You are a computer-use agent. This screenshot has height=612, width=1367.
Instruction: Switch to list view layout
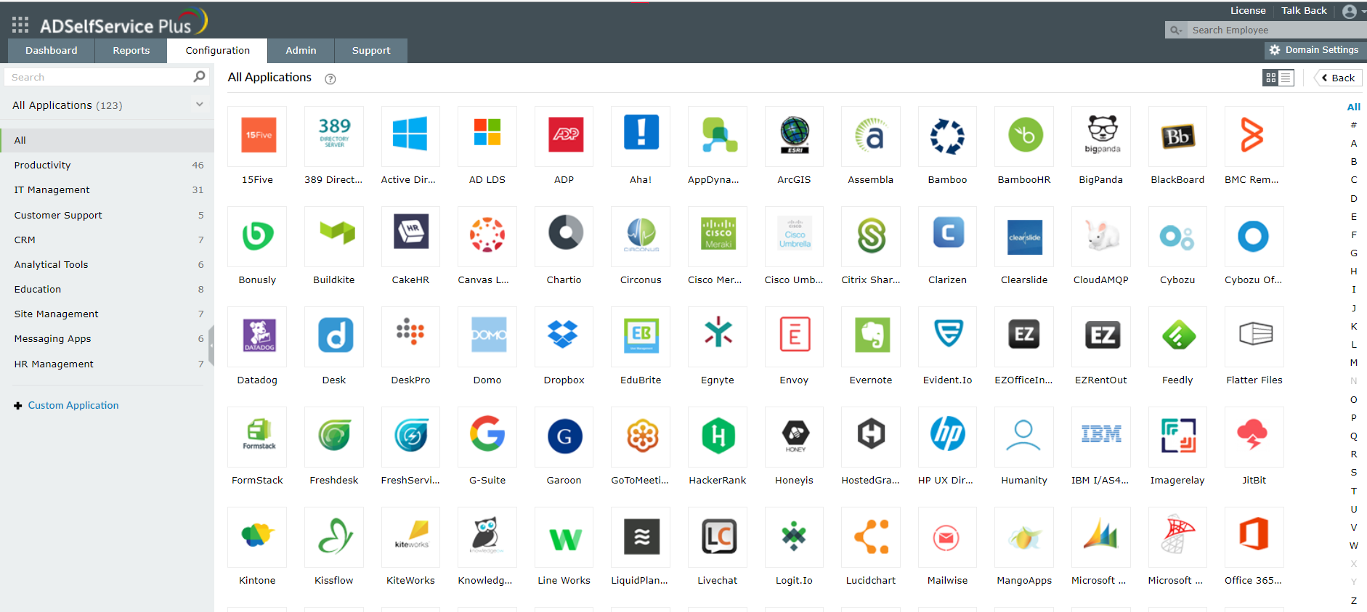pyautogui.click(x=1286, y=78)
